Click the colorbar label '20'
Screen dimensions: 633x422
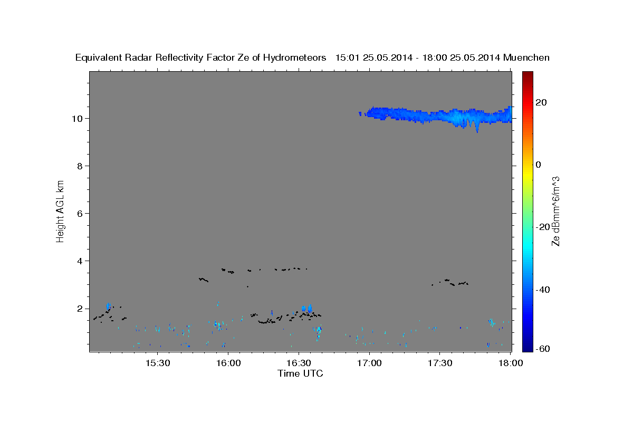(x=542, y=102)
